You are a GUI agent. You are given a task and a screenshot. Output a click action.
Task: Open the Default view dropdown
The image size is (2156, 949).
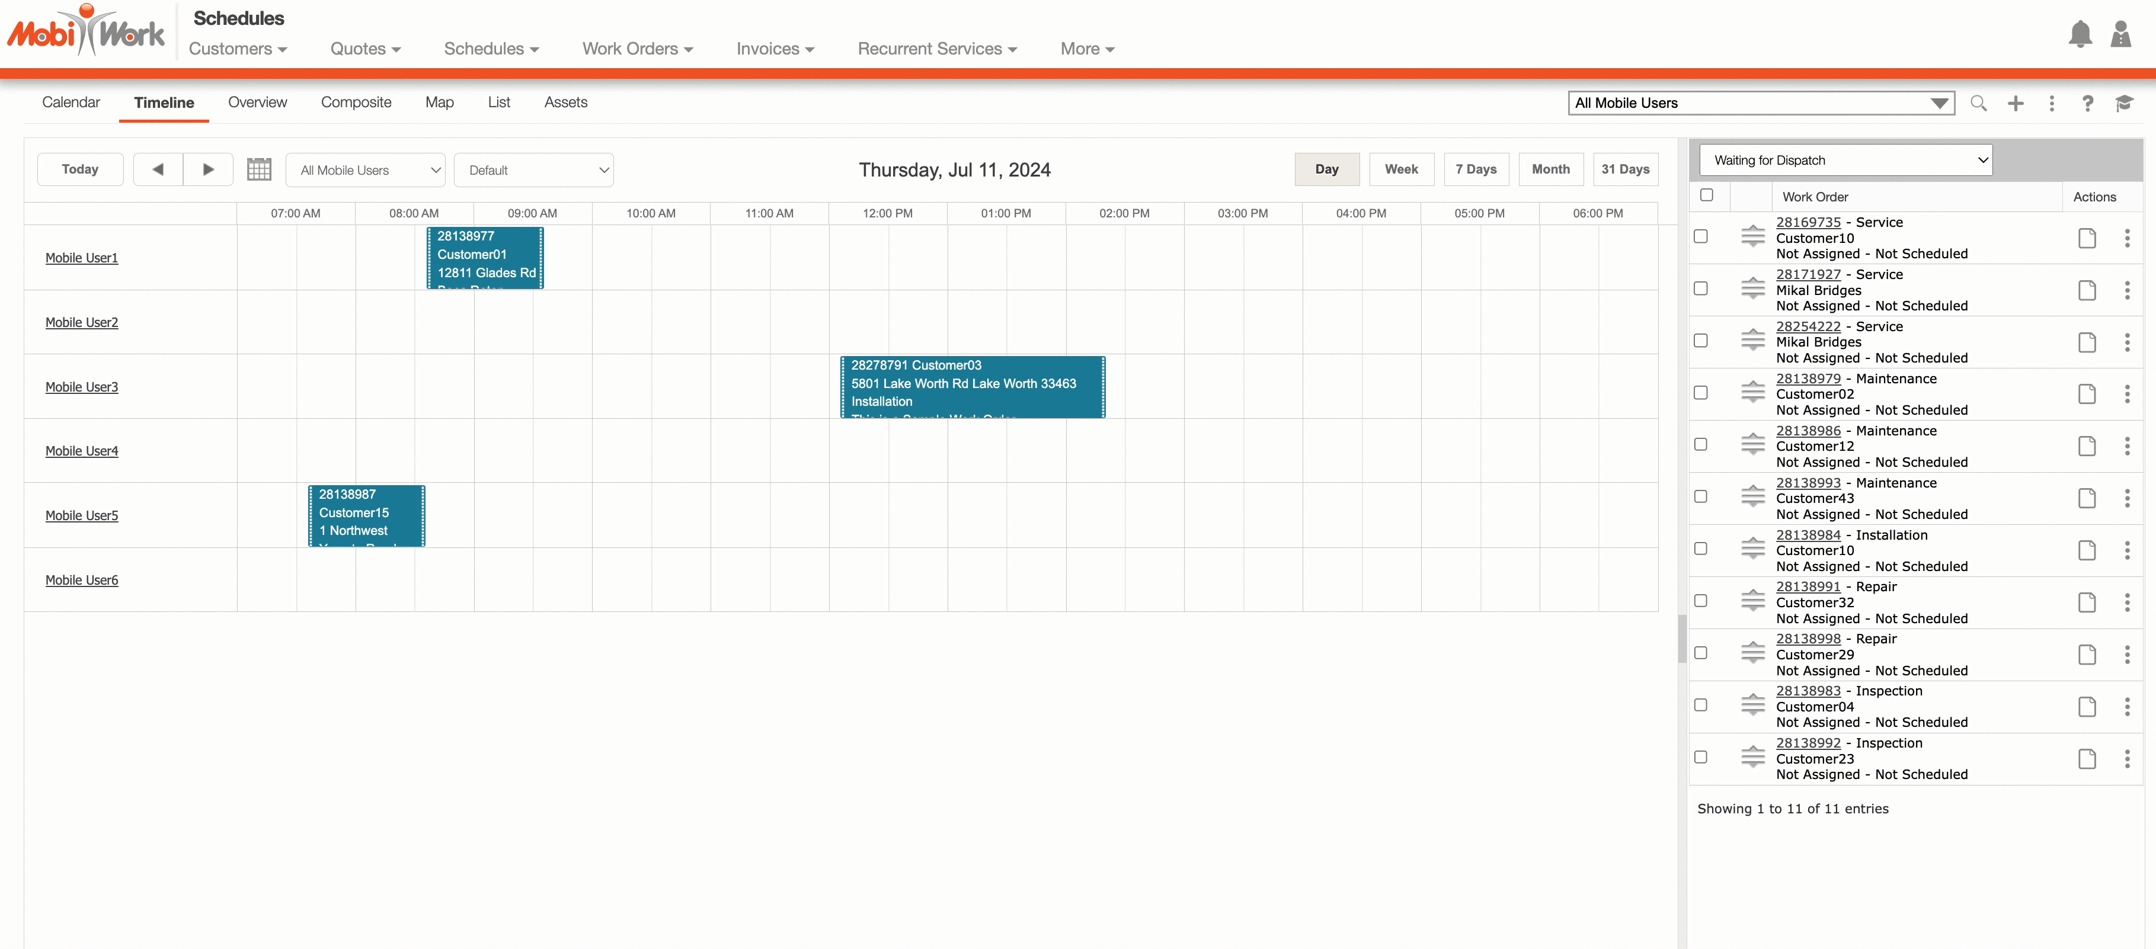click(533, 171)
